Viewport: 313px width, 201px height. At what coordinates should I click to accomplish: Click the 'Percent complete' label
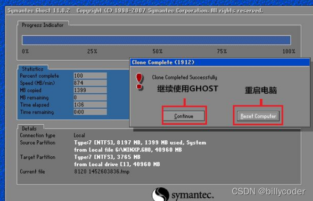[39, 76]
